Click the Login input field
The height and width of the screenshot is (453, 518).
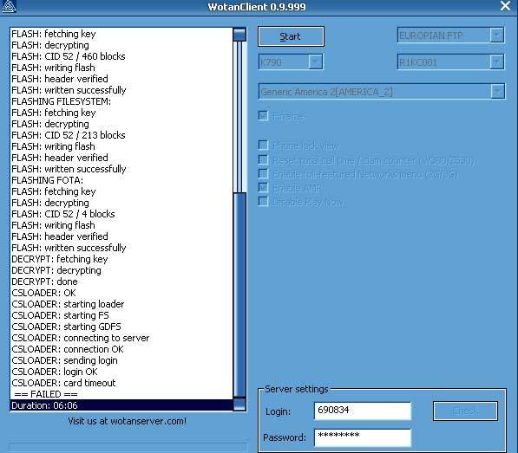[363, 411]
